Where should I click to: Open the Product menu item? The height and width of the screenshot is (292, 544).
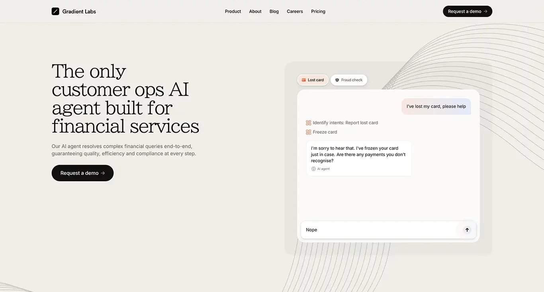233,12
